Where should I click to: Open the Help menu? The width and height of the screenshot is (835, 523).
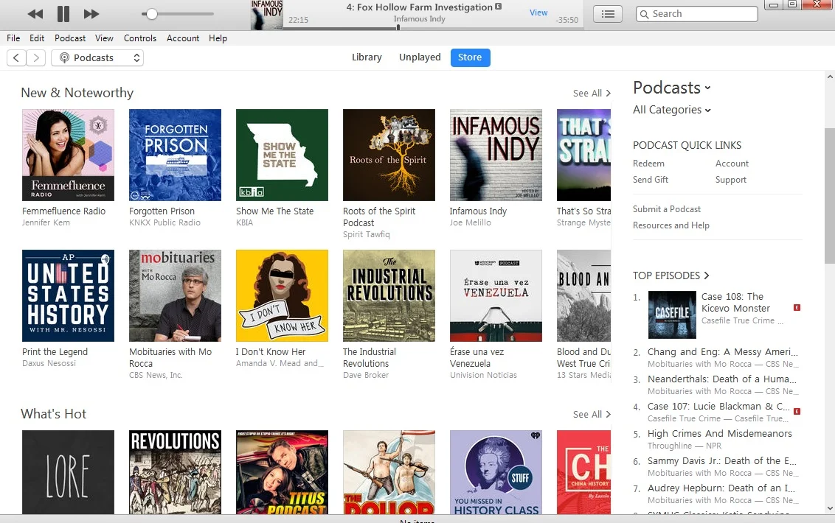tap(218, 38)
